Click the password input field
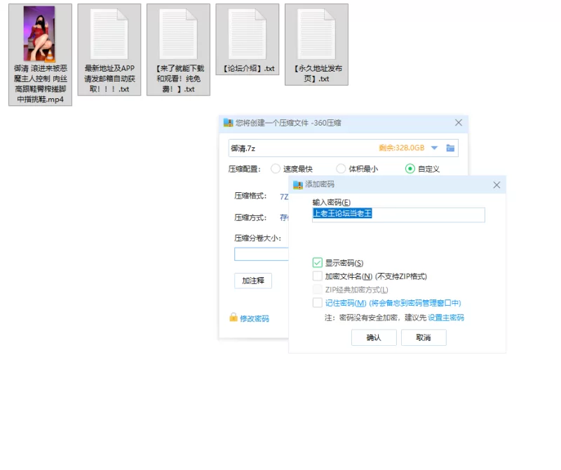This screenshot has height=470, width=561. point(398,215)
